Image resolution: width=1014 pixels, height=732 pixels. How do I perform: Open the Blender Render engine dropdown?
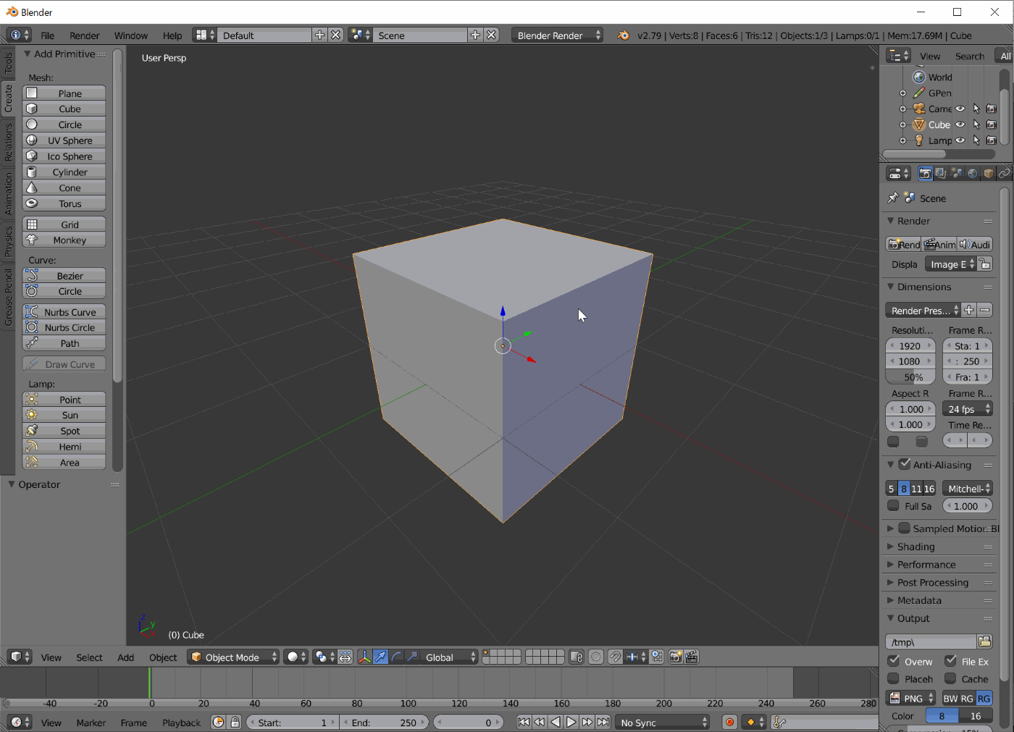point(557,35)
